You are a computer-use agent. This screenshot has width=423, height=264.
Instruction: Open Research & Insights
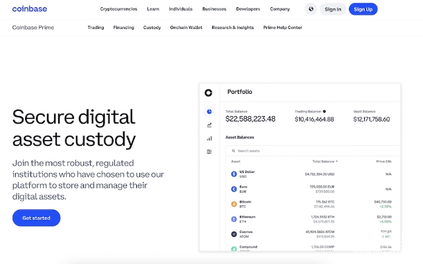point(233,28)
